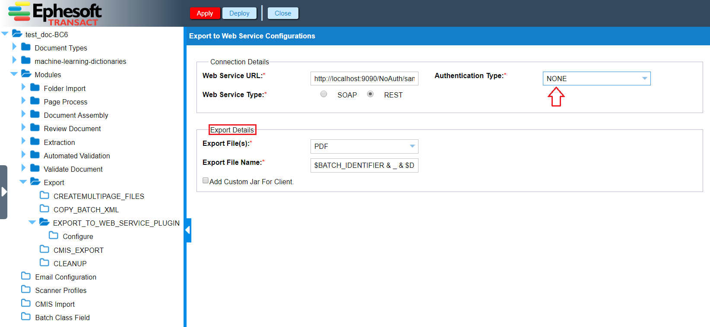The width and height of the screenshot is (710, 327).
Task: Open the Configure tree item
Action: (x=78, y=236)
